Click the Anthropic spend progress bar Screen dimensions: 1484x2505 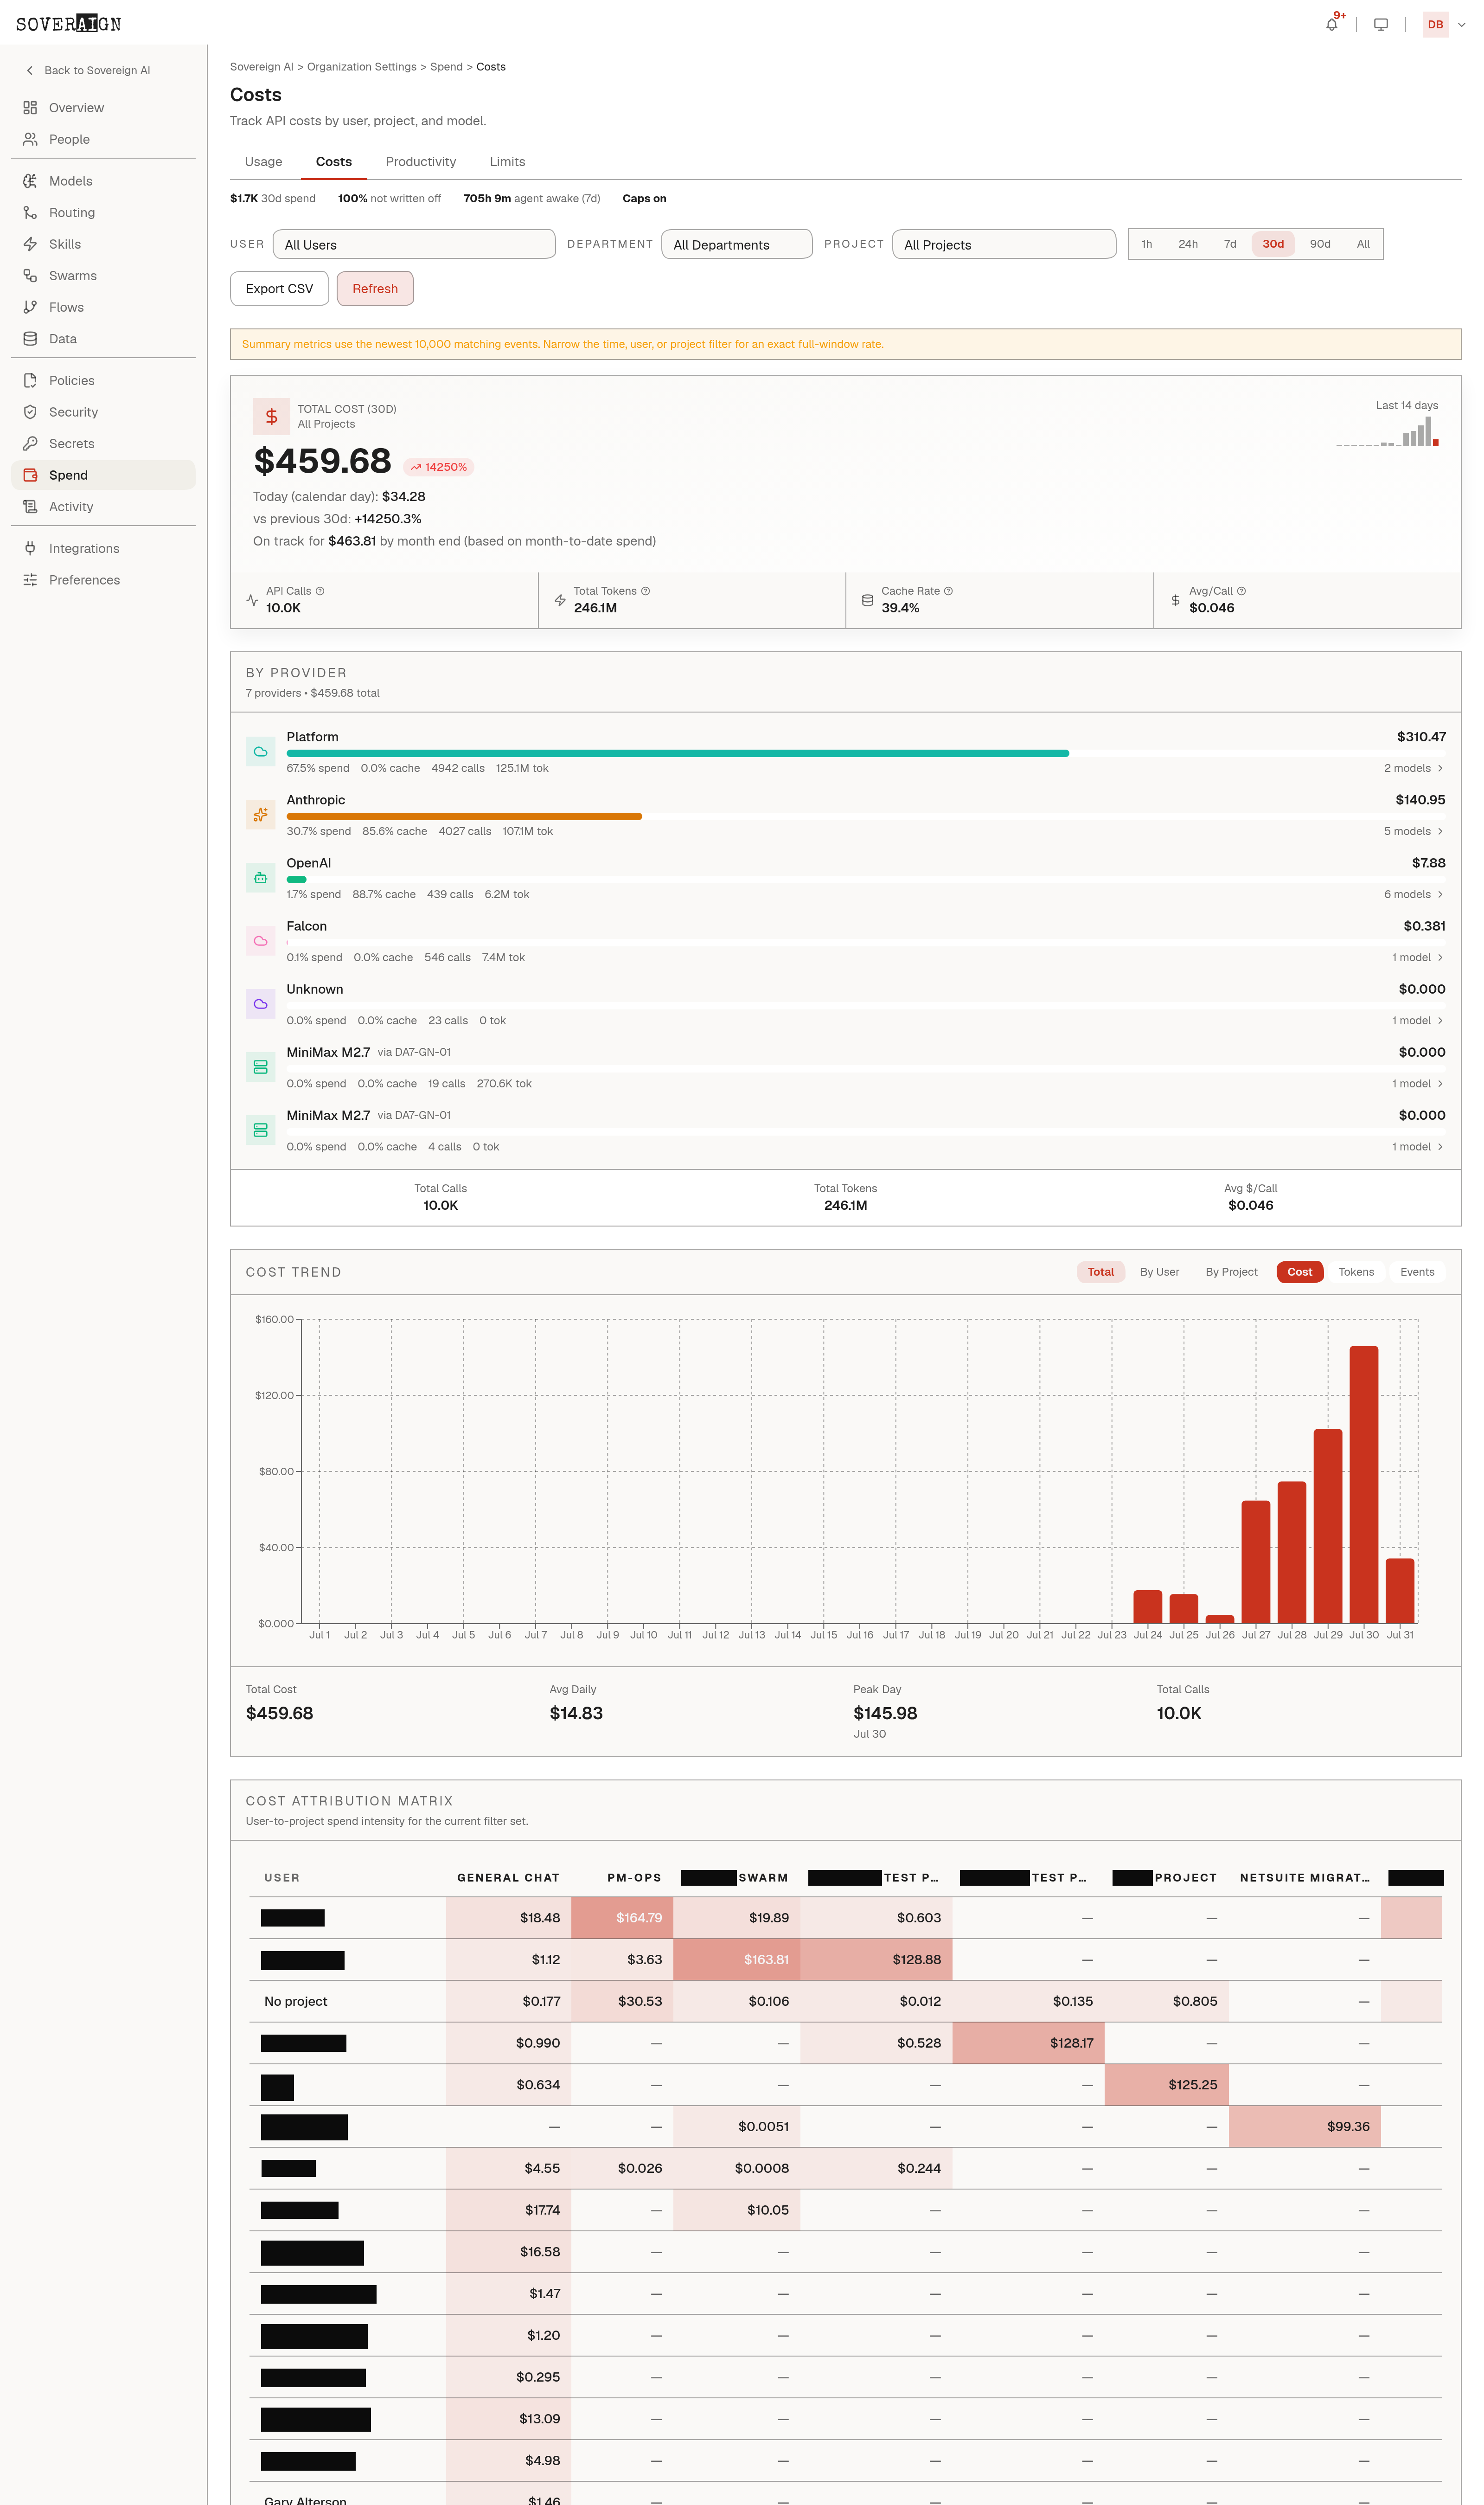(866, 816)
